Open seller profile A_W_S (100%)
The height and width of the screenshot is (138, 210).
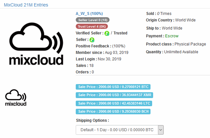point(89,14)
